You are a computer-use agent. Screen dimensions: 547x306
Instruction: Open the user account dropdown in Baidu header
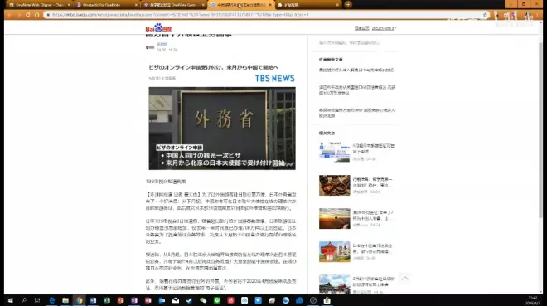point(384,28)
